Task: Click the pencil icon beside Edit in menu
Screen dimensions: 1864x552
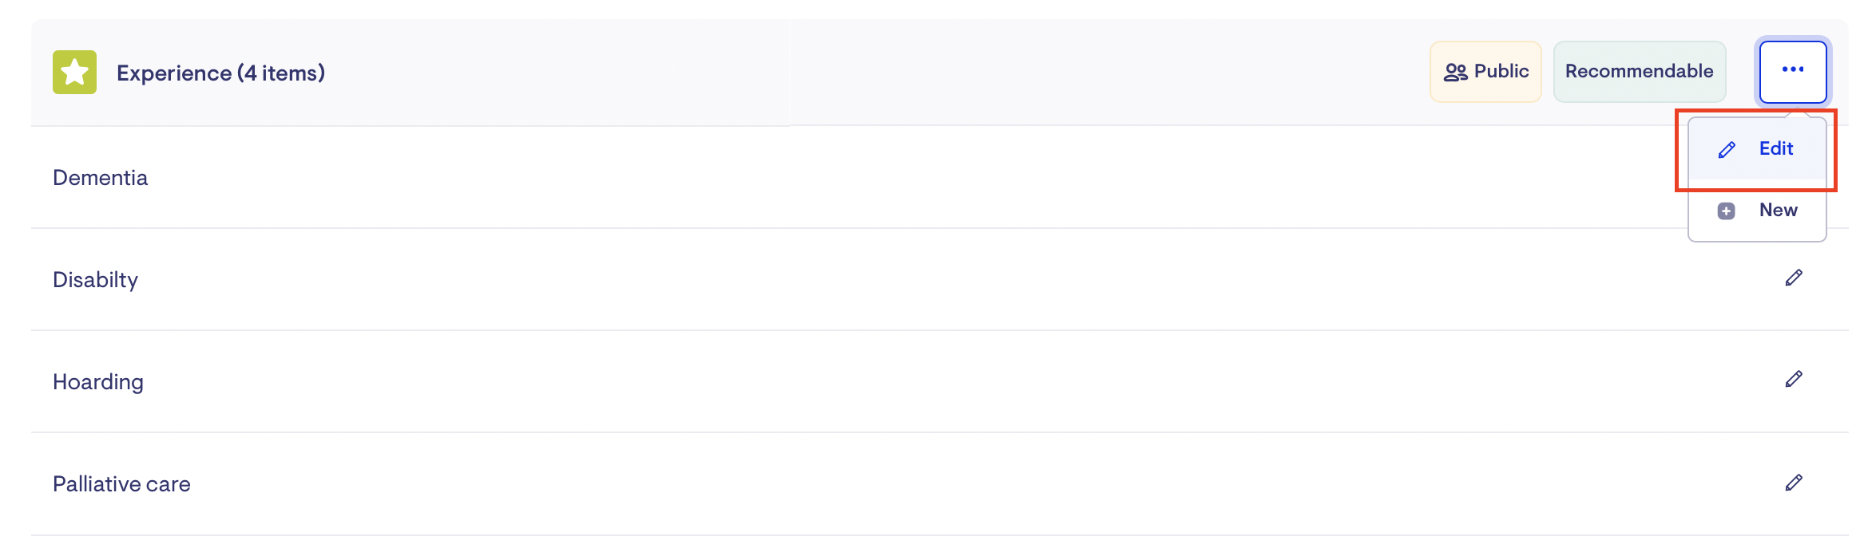Action: coord(1727,150)
